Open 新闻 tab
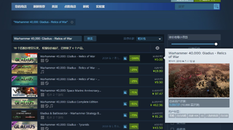This screenshot has width=233, height=130. click(x=86, y=7)
